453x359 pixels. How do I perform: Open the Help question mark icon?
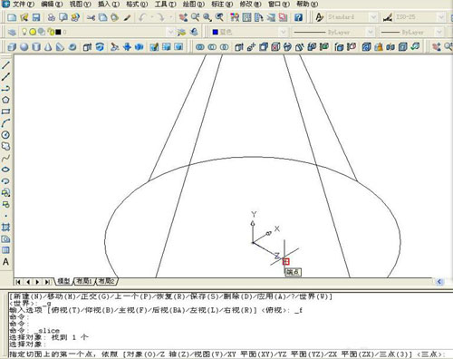(x=298, y=17)
